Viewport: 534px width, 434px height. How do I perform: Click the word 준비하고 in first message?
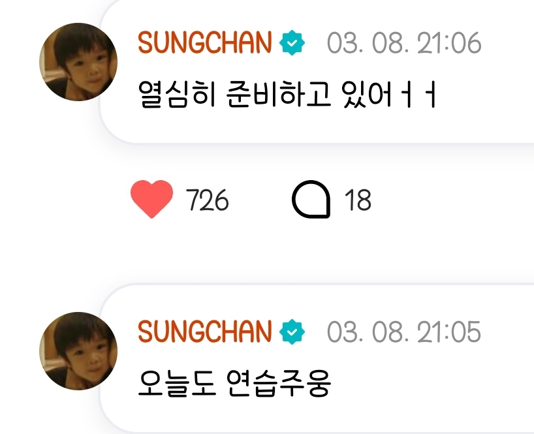click(278, 94)
